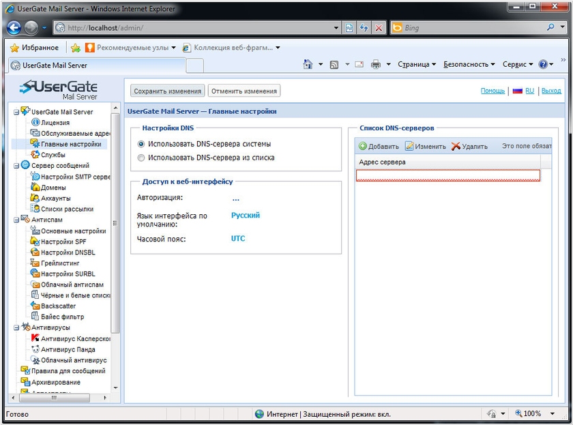
Task: Open the browser Home page icon
Action: click(308, 64)
